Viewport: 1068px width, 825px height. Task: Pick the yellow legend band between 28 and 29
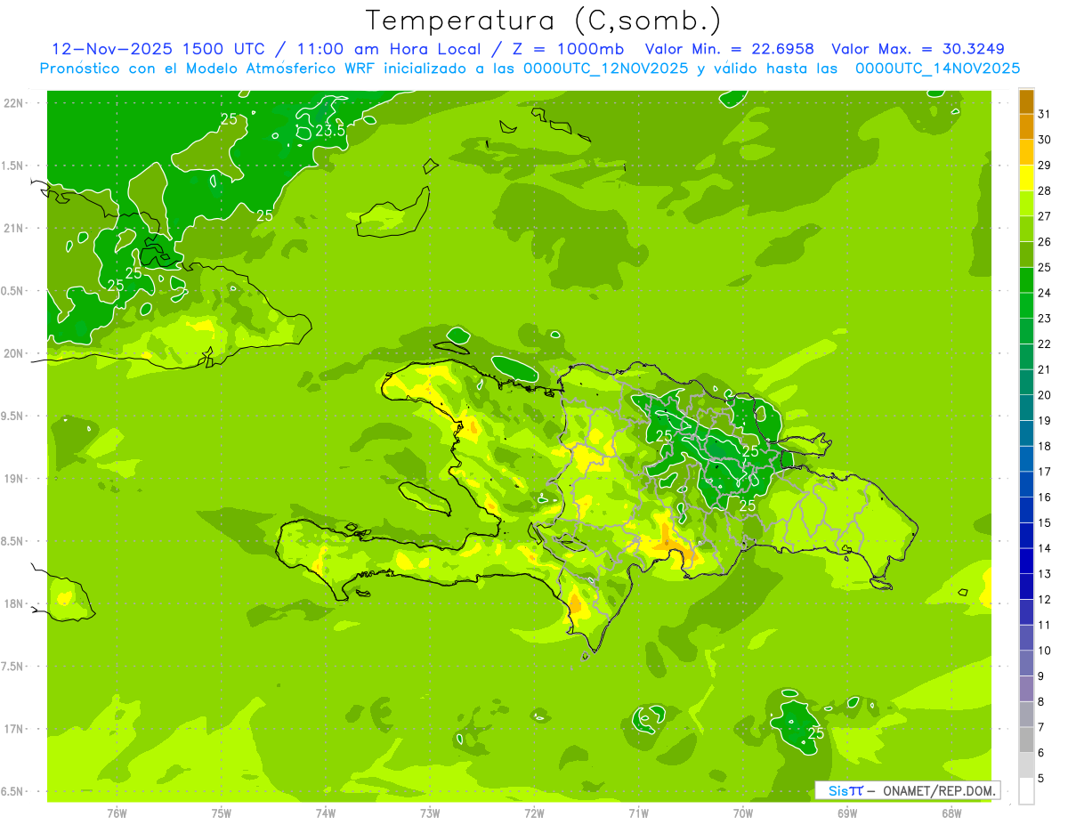(x=1026, y=178)
